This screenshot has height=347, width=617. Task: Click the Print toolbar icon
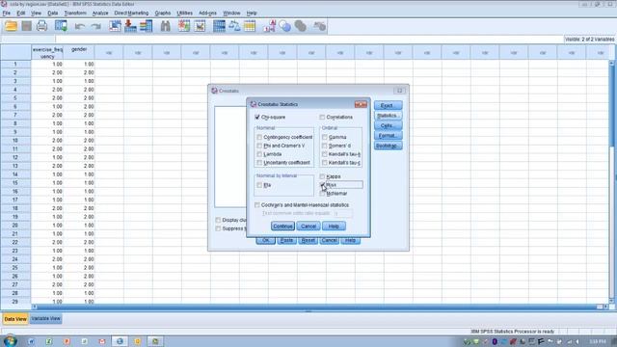41,26
